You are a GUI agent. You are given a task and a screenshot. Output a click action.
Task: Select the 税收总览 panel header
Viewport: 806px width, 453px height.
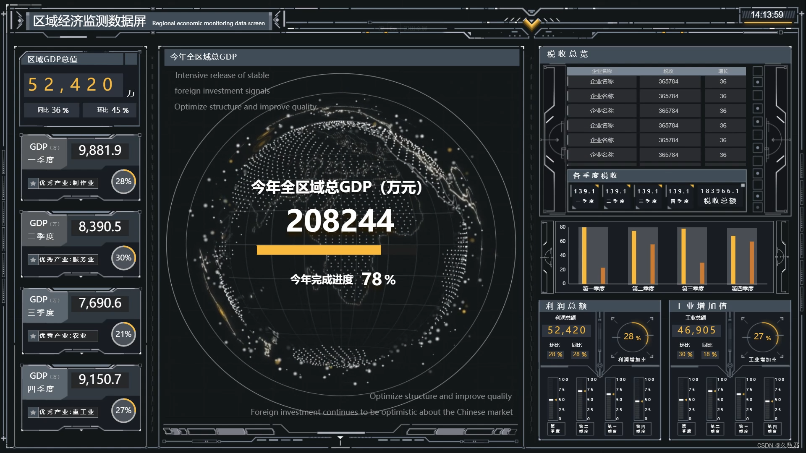point(665,54)
